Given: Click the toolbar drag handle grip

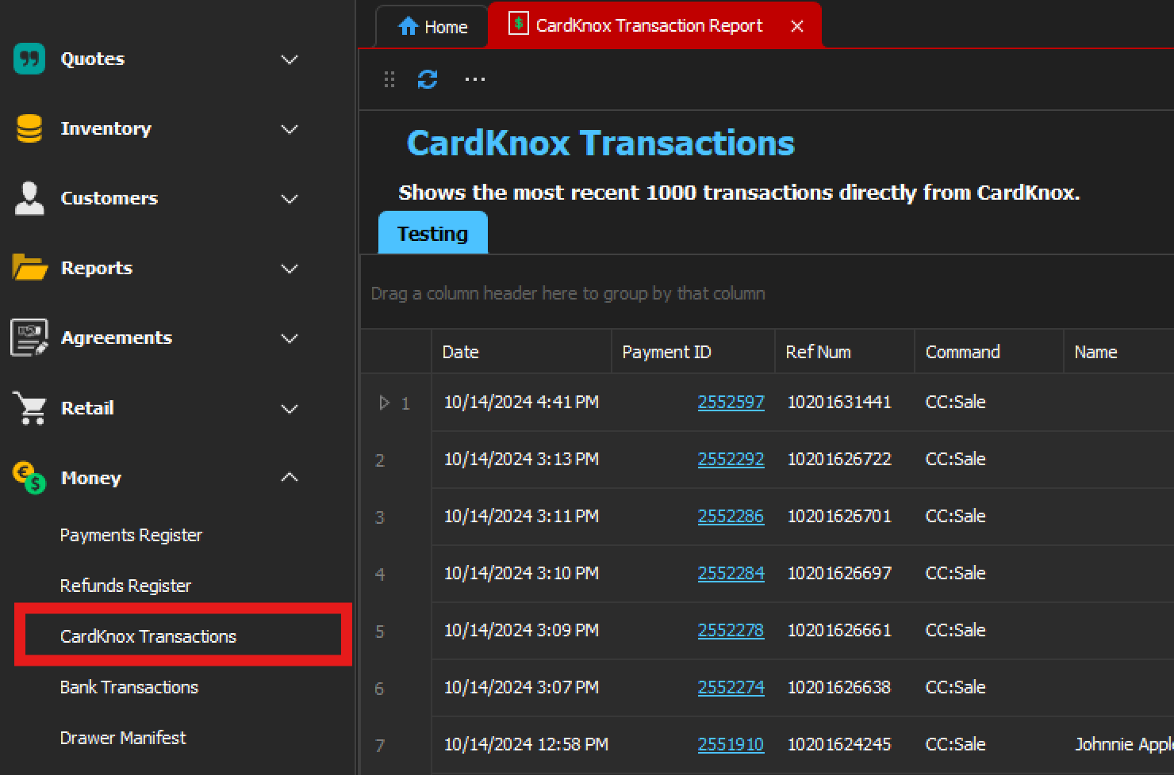Looking at the screenshot, I should 389,79.
